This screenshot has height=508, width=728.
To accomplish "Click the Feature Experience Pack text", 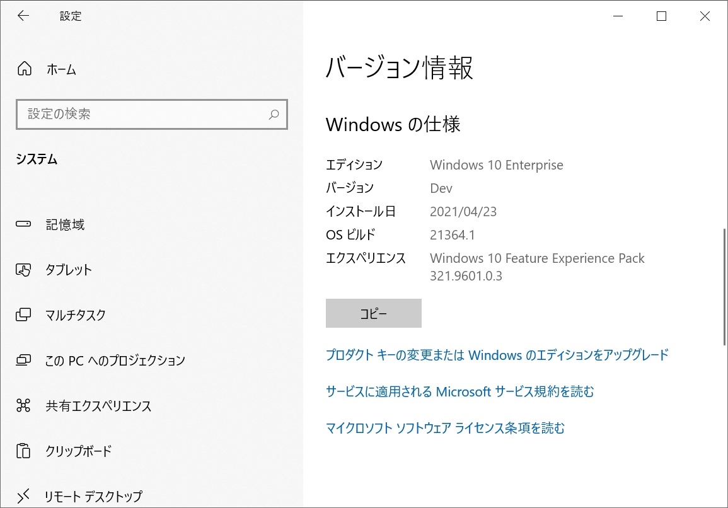I will pos(537,258).
